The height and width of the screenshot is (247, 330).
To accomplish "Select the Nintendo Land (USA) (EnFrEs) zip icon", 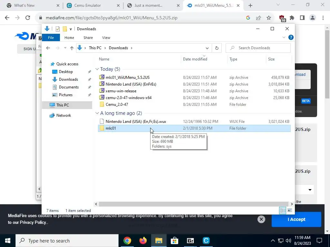I will pos(102,84).
